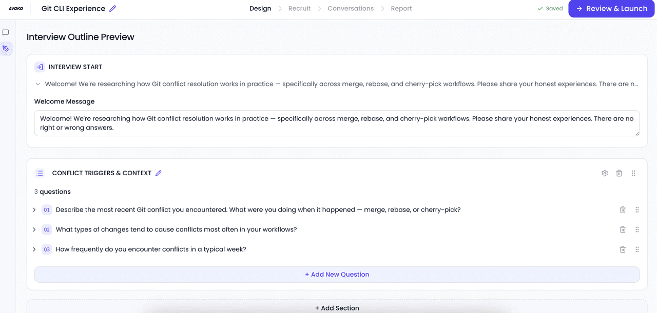Open the section settings gear
657x313 pixels.
(605, 173)
